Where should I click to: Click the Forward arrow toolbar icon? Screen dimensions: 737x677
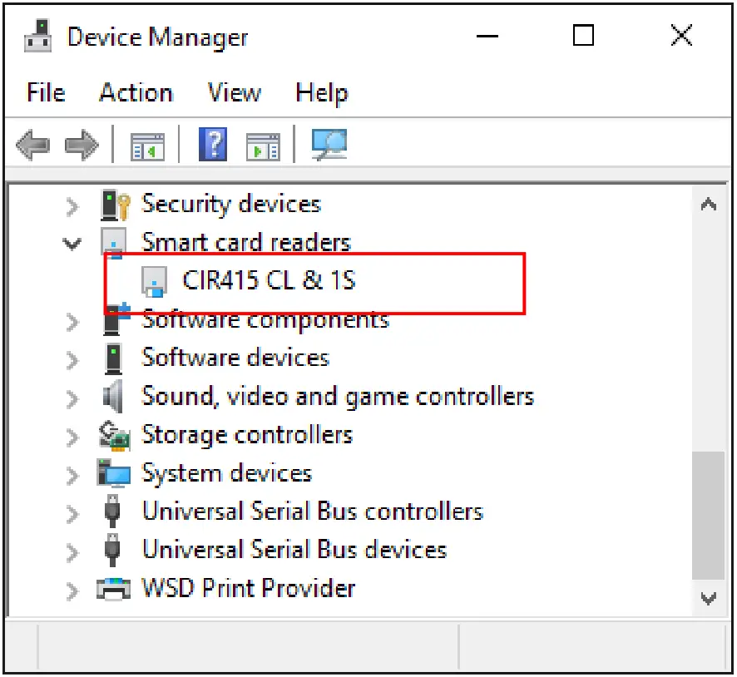pyautogui.click(x=82, y=146)
